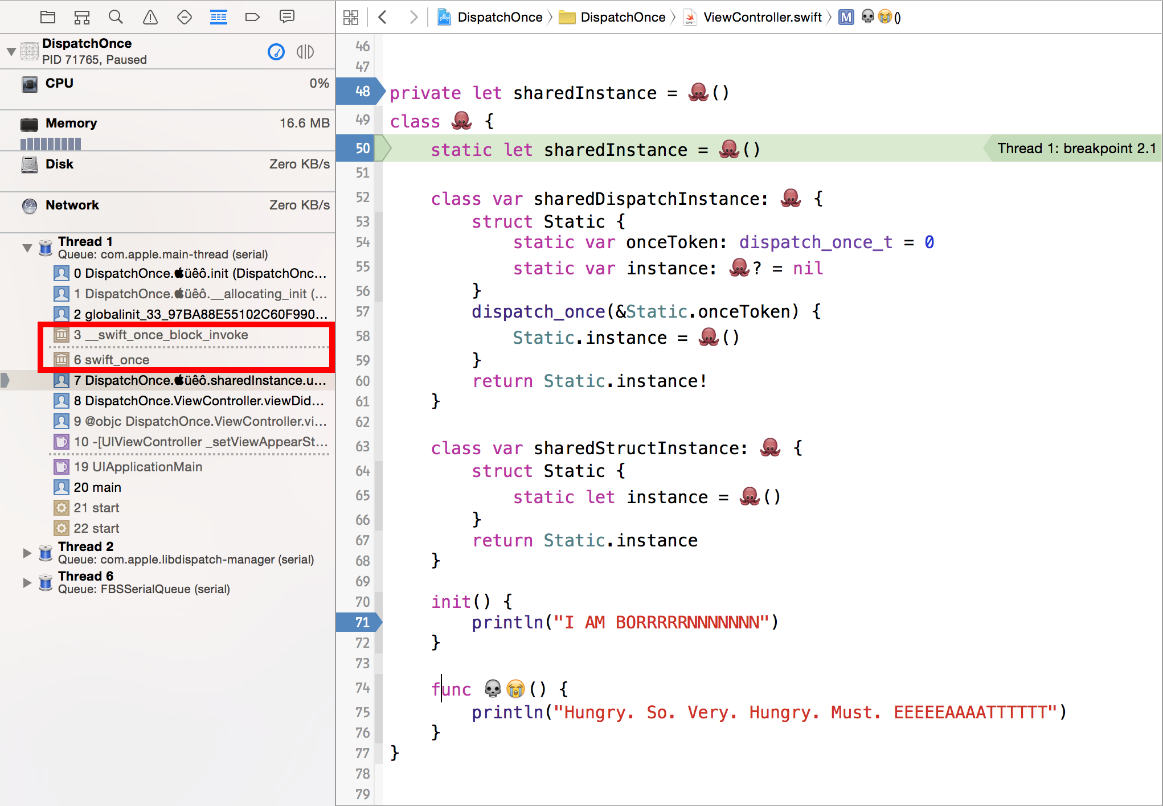Select stack frame 20 main

[97, 487]
